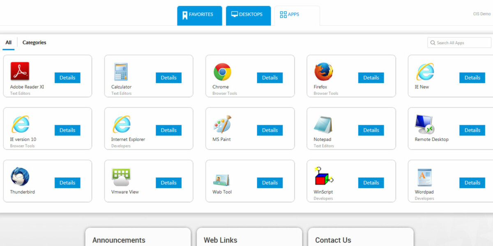Click the Notepad app icon
Image resolution: width=493 pixels, height=246 pixels.
(x=323, y=125)
